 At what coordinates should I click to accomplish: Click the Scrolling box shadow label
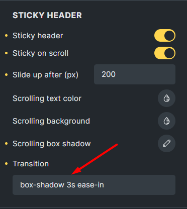point(52,144)
